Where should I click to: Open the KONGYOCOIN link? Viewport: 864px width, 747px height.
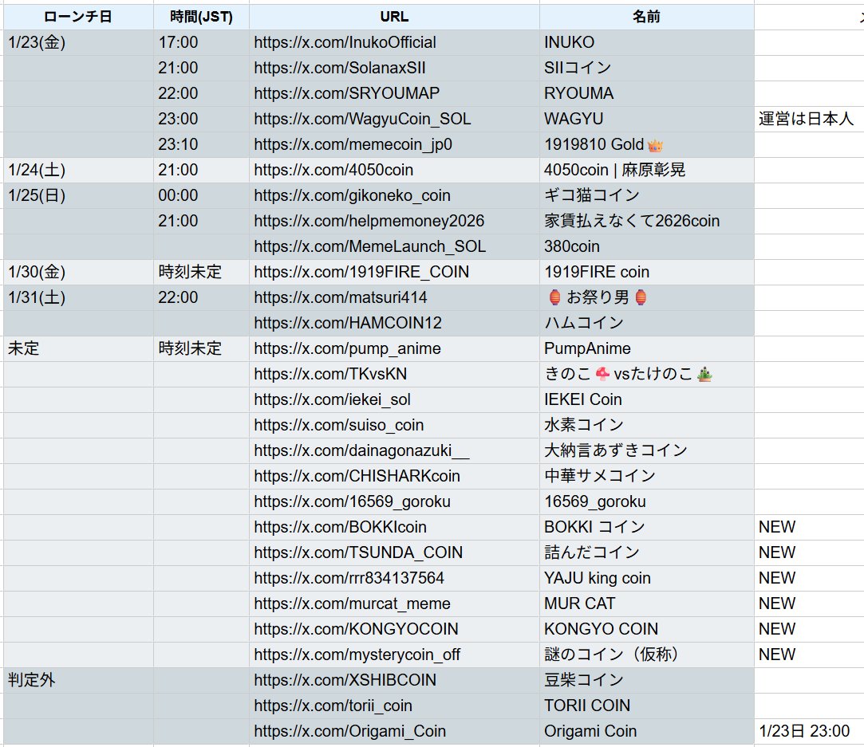tap(356, 629)
